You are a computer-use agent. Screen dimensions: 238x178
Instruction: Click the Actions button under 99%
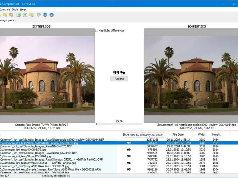pos(119,79)
